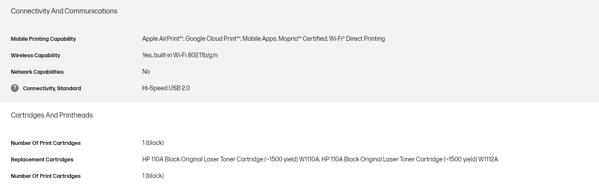The height and width of the screenshot is (187, 599).
Task: Click the Mobile Printing Capability label
Action: [43, 39]
